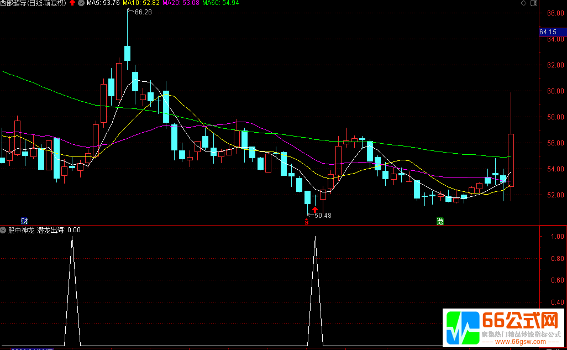The width and height of the screenshot is (567, 350).
Task: Click the green 港 marker on the chart
Action: coord(440,221)
